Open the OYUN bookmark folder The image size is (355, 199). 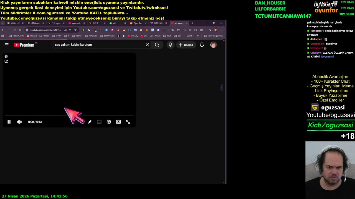tap(57, 36)
